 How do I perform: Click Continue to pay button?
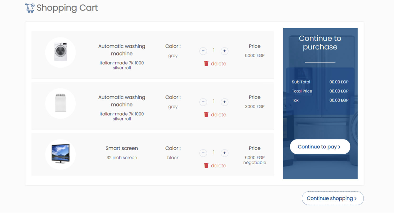[320, 147]
